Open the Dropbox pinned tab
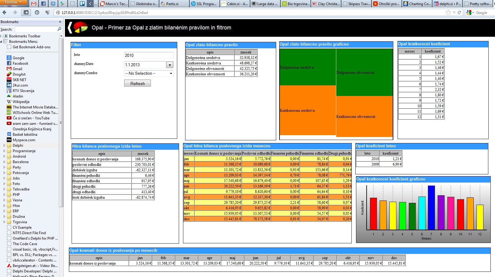 (53, 4)
